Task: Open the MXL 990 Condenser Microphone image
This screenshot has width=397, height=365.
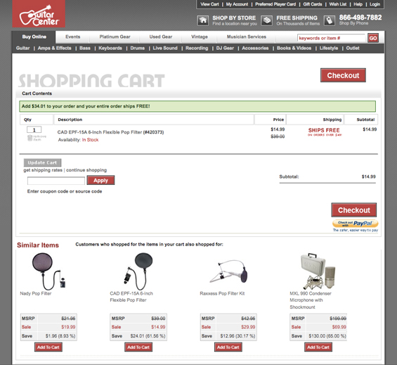Action: (x=318, y=271)
